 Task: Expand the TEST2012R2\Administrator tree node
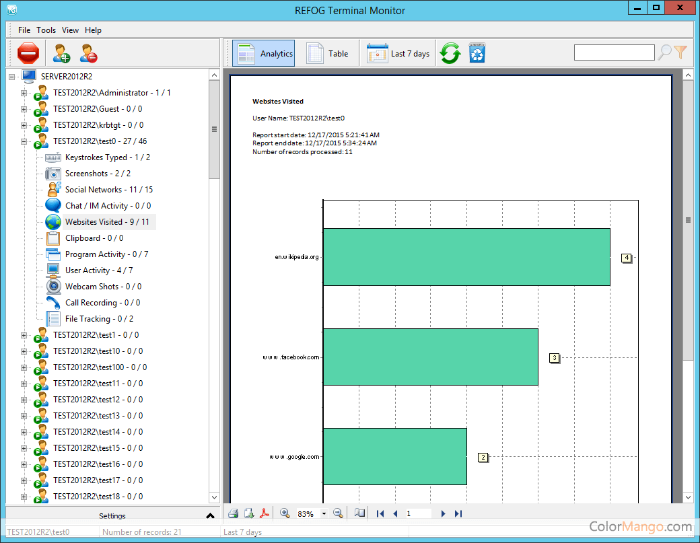click(x=24, y=93)
